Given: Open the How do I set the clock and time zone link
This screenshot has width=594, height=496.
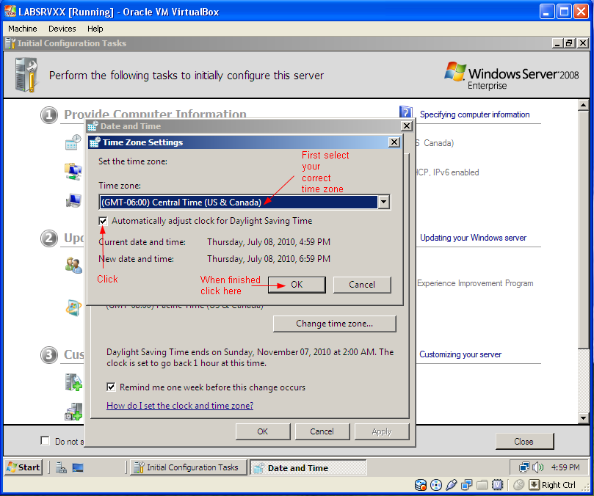Looking at the screenshot, I should click(x=180, y=406).
